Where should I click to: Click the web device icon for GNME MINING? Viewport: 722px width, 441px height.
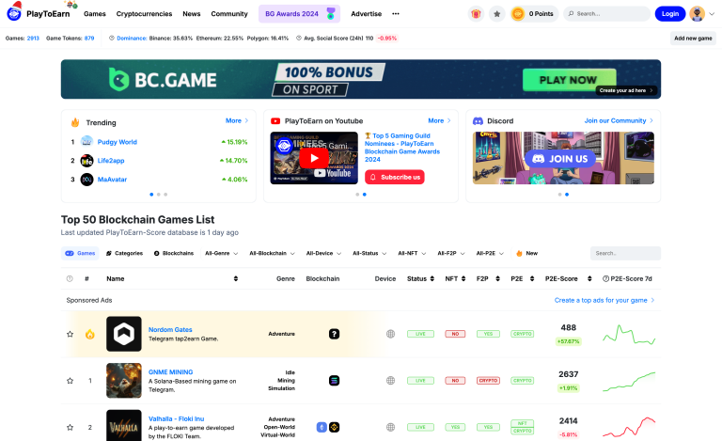click(x=390, y=380)
